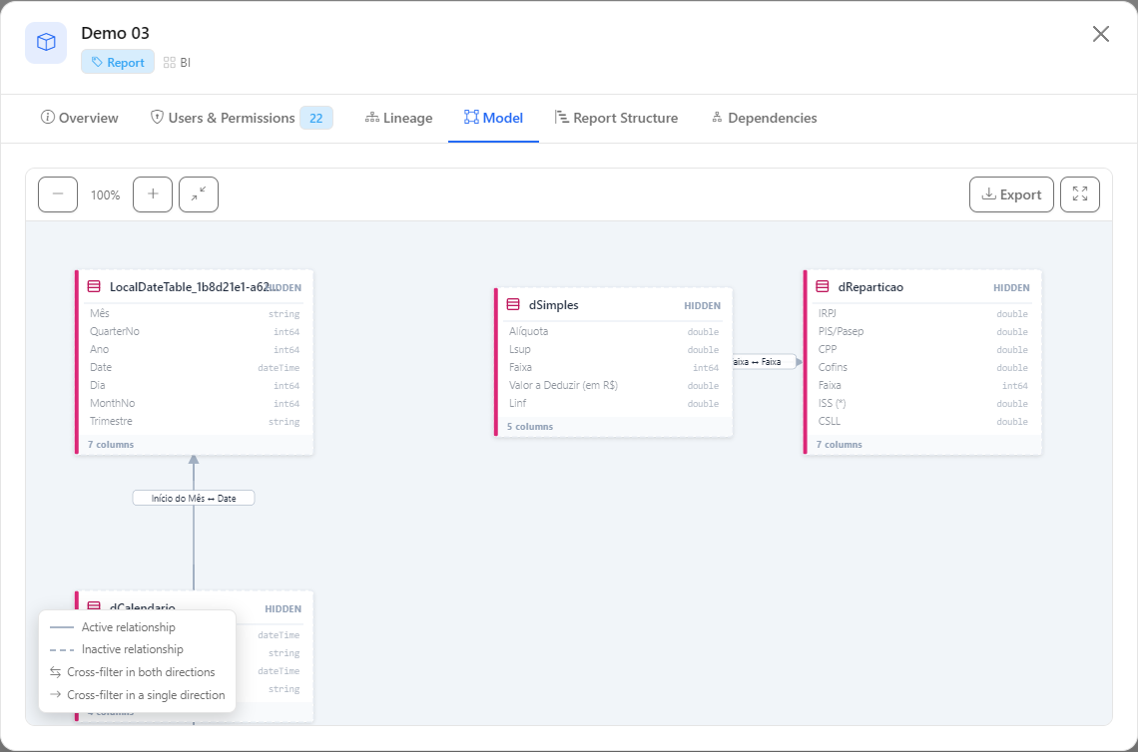This screenshot has height=752, width=1138.
Task: Click the HIDDEN label on dSimples
Action: pos(703,306)
